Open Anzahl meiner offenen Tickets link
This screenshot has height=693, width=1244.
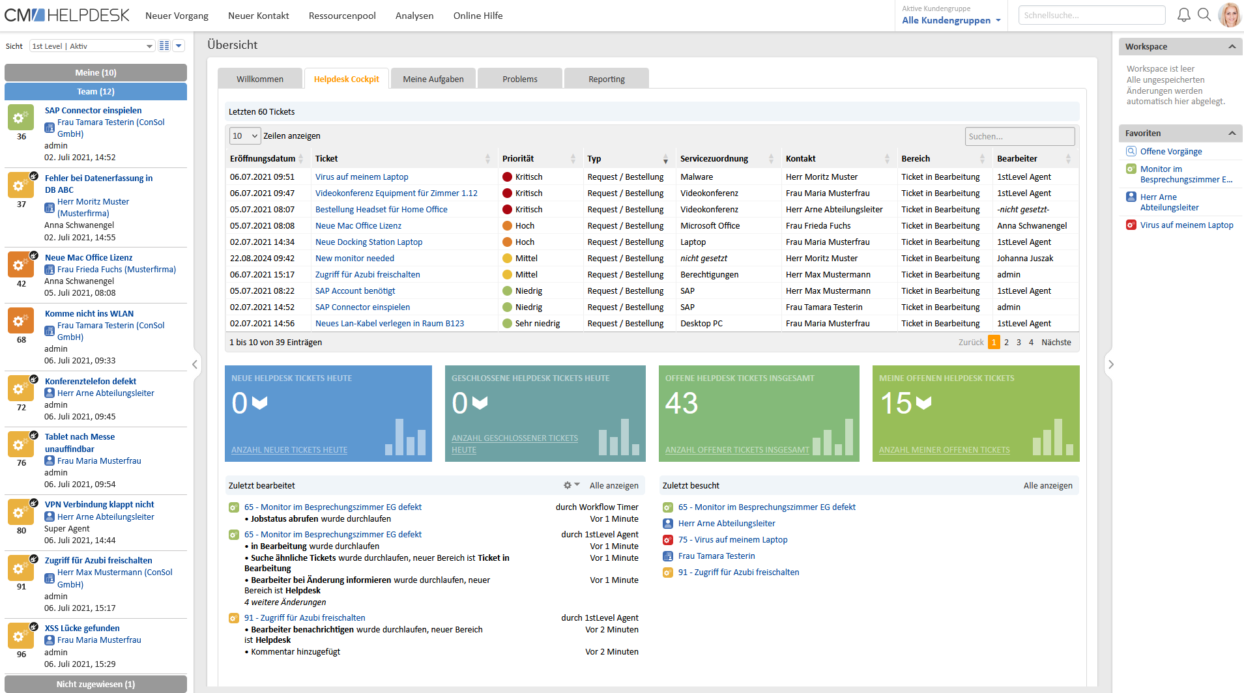coord(944,449)
